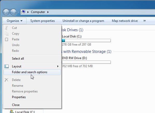Select the DVD RW Drive (D:) item
The width and height of the screenshot is (155, 113).
(74, 58)
